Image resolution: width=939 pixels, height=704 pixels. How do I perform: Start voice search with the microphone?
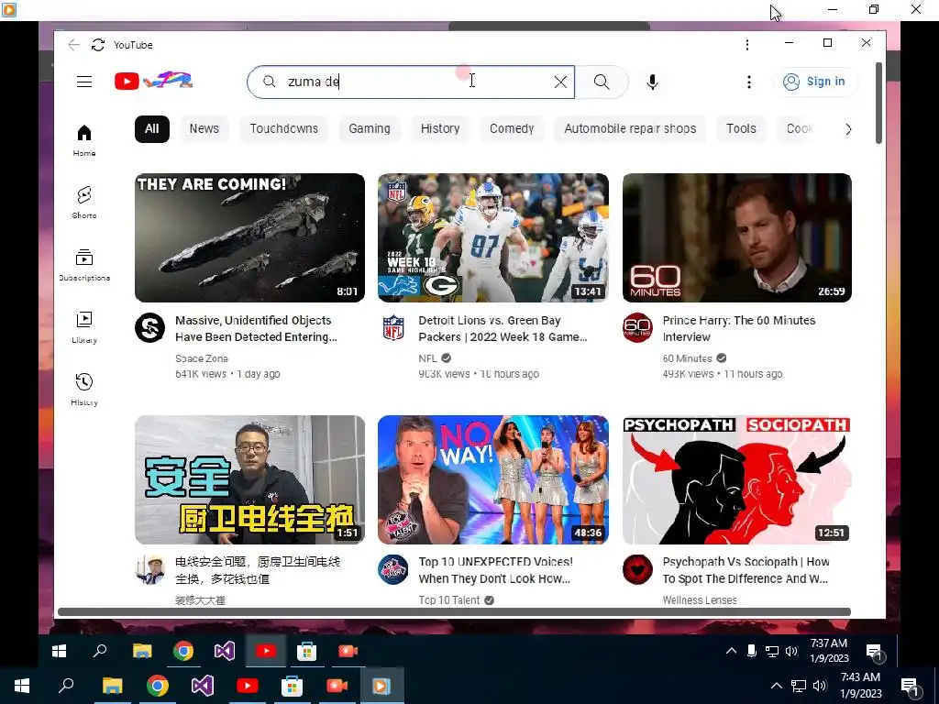653,82
